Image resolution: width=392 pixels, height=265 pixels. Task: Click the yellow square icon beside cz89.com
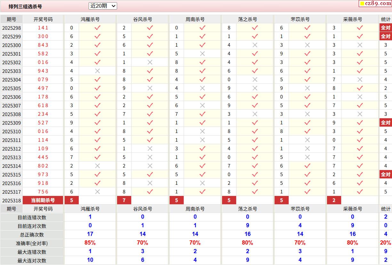pyautogui.click(x=362, y=4)
